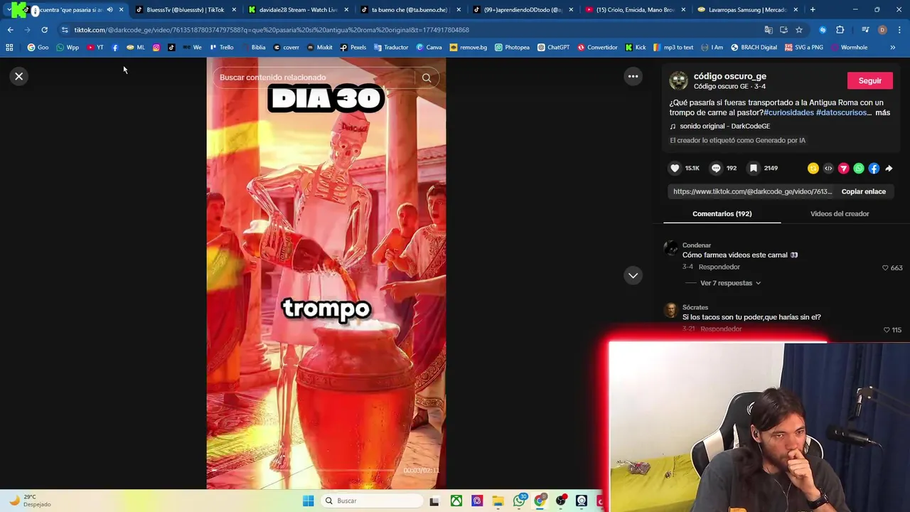Image resolution: width=910 pixels, height=512 pixels.
Task: Click Copiar enlace button
Action: coord(863,191)
